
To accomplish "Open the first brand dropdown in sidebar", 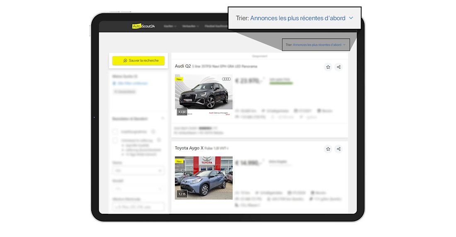I will [x=138, y=170].
